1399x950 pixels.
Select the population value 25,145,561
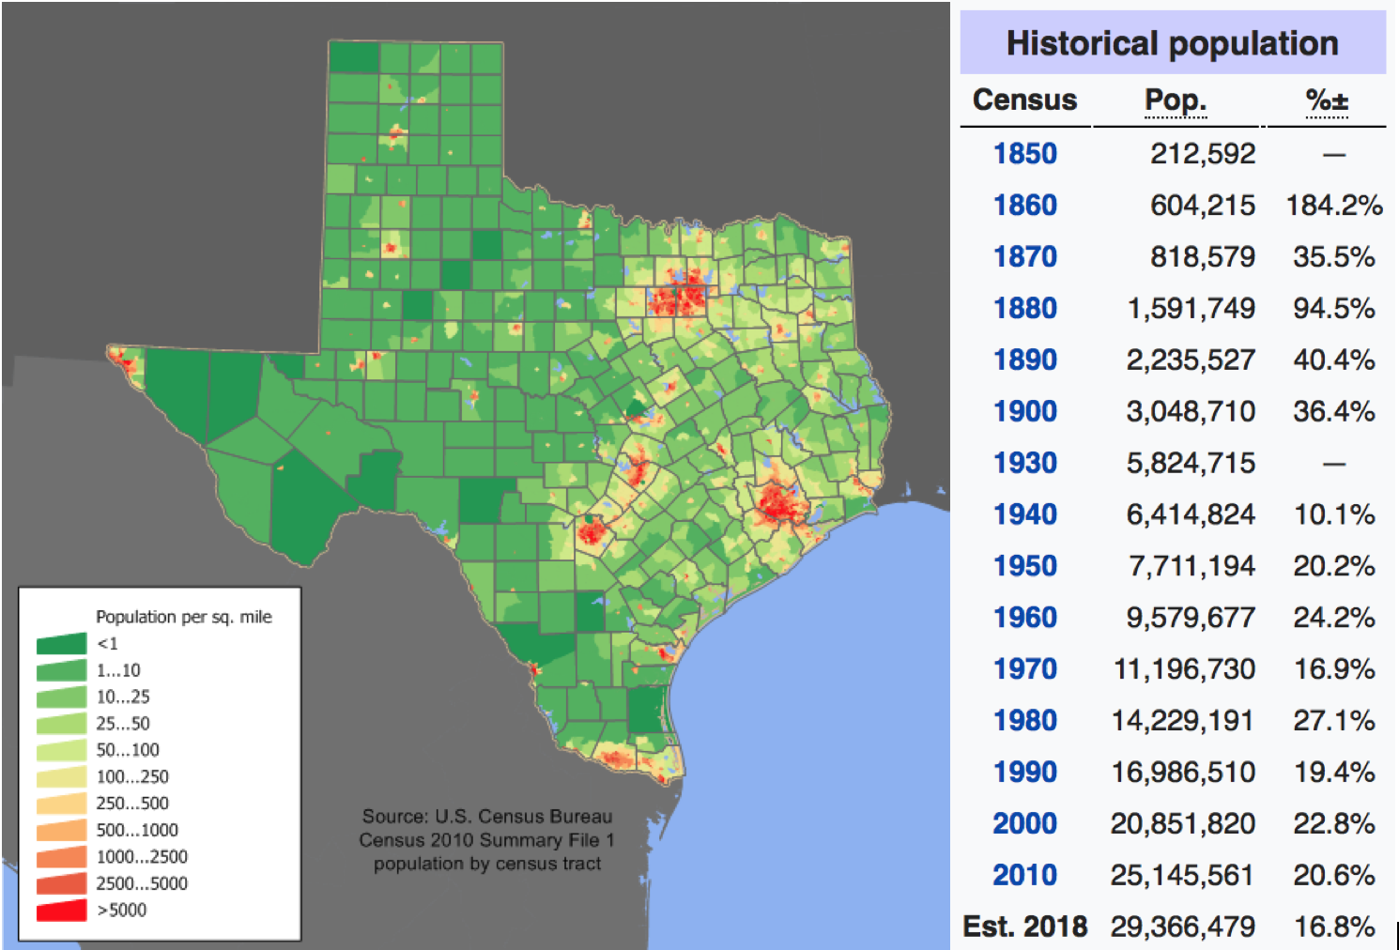(x=1183, y=877)
